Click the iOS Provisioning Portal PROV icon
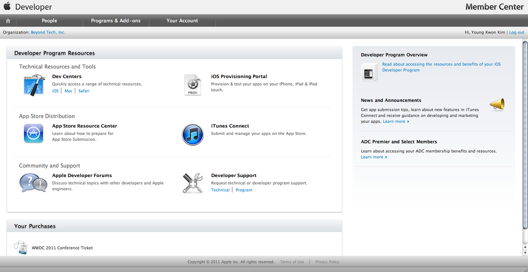This screenshot has height=272, width=528. click(x=193, y=85)
